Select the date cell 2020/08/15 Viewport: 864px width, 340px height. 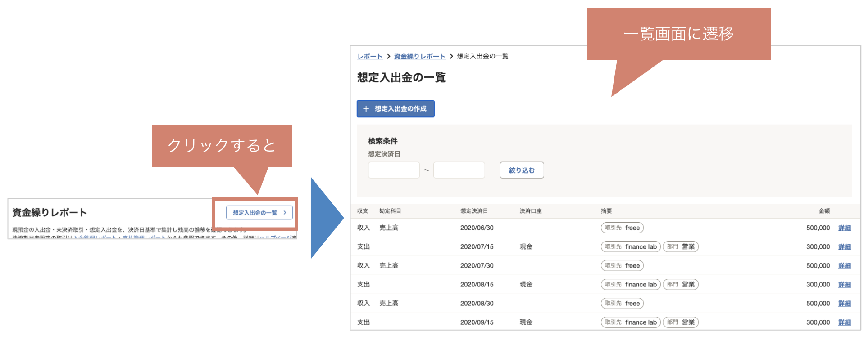477,285
